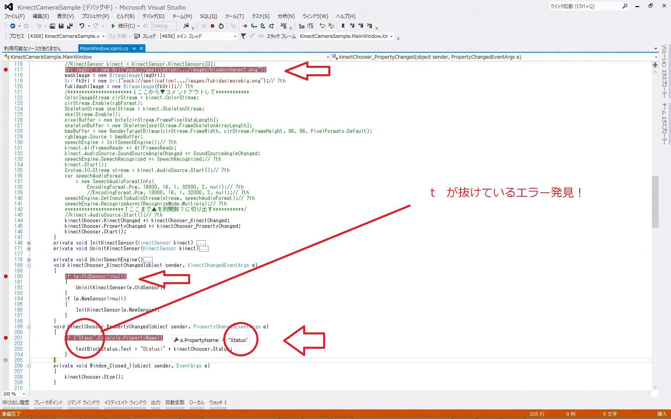This screenshot has width=671, height=419.
Task: Expand the collapsed InitKinectSensor method plus glyph
Action: click(x=29, y=243)
